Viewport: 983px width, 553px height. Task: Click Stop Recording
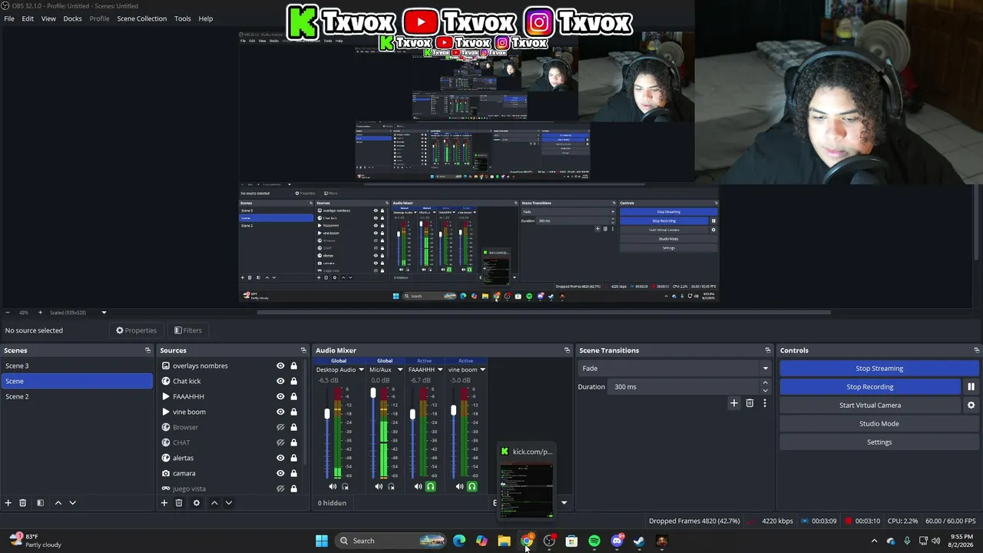[870, 387]
